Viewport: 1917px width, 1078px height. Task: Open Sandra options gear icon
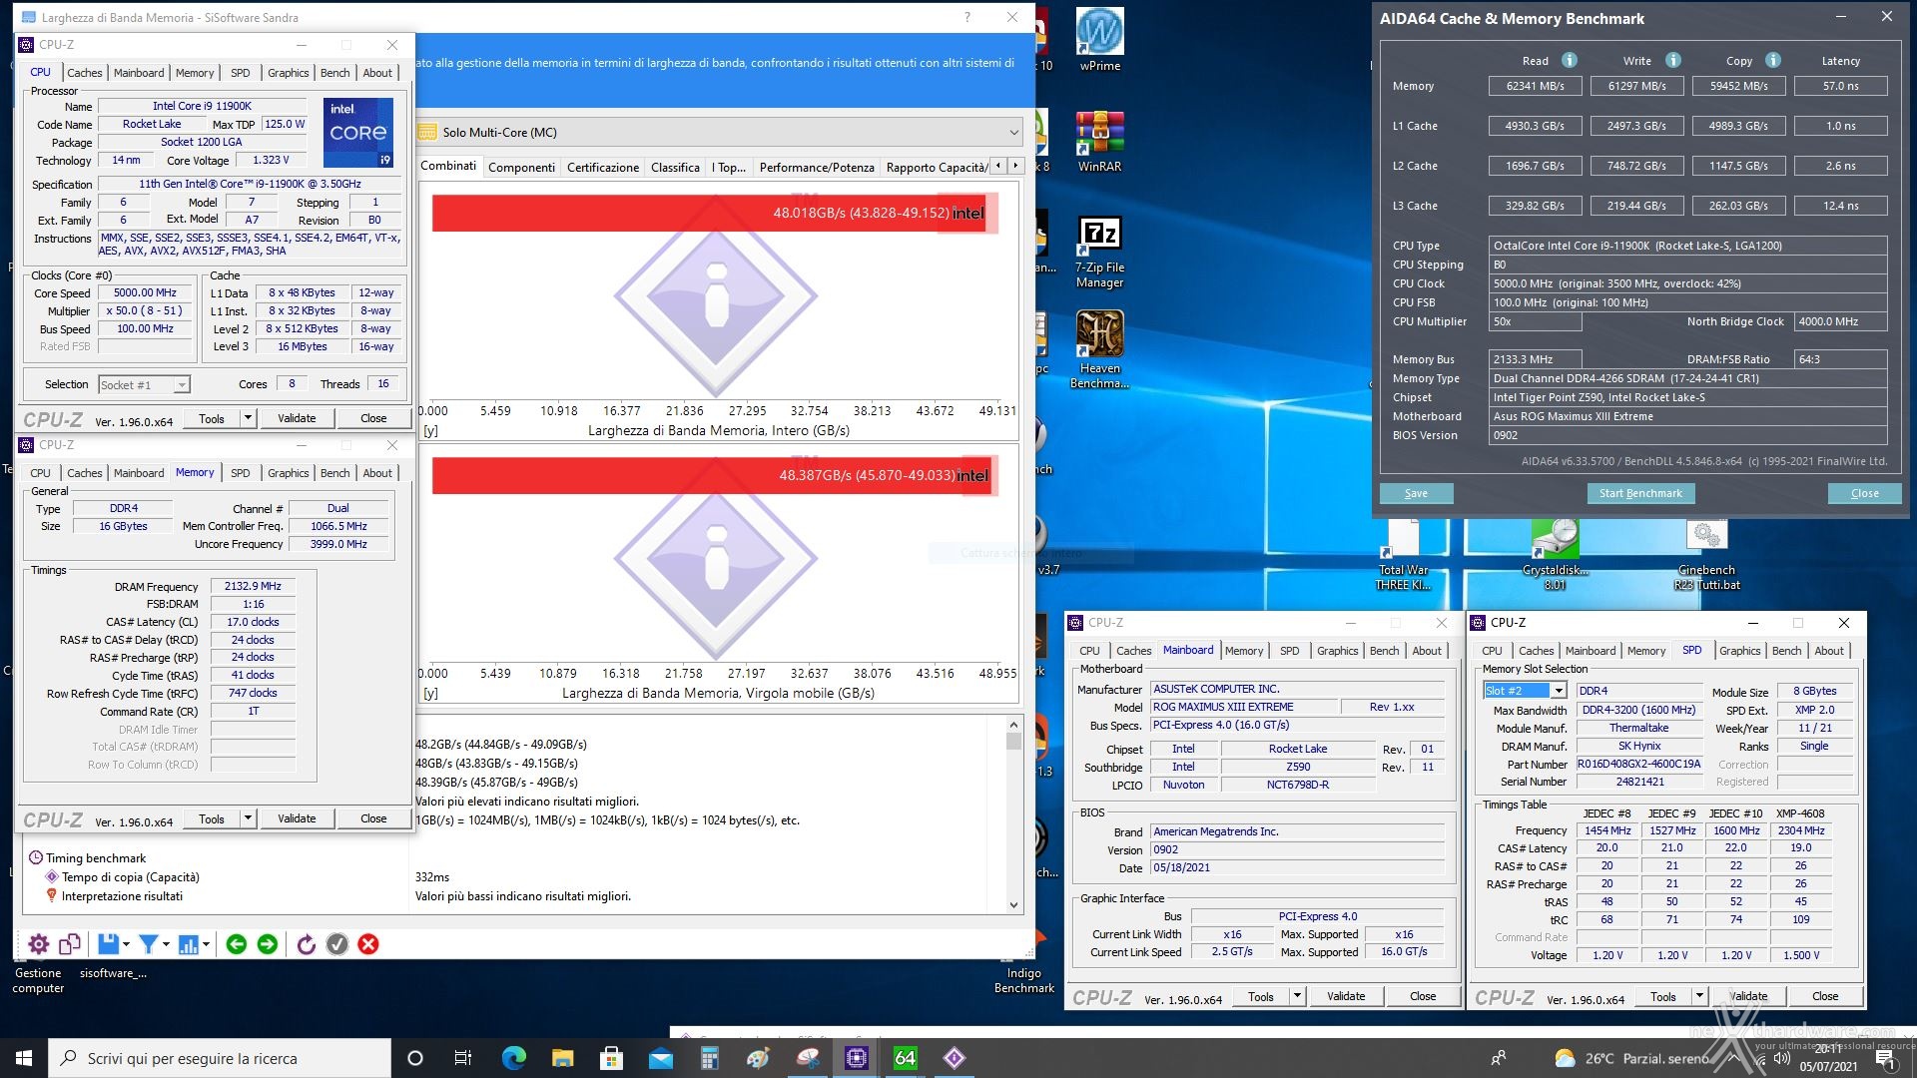(x=38, y=944)
